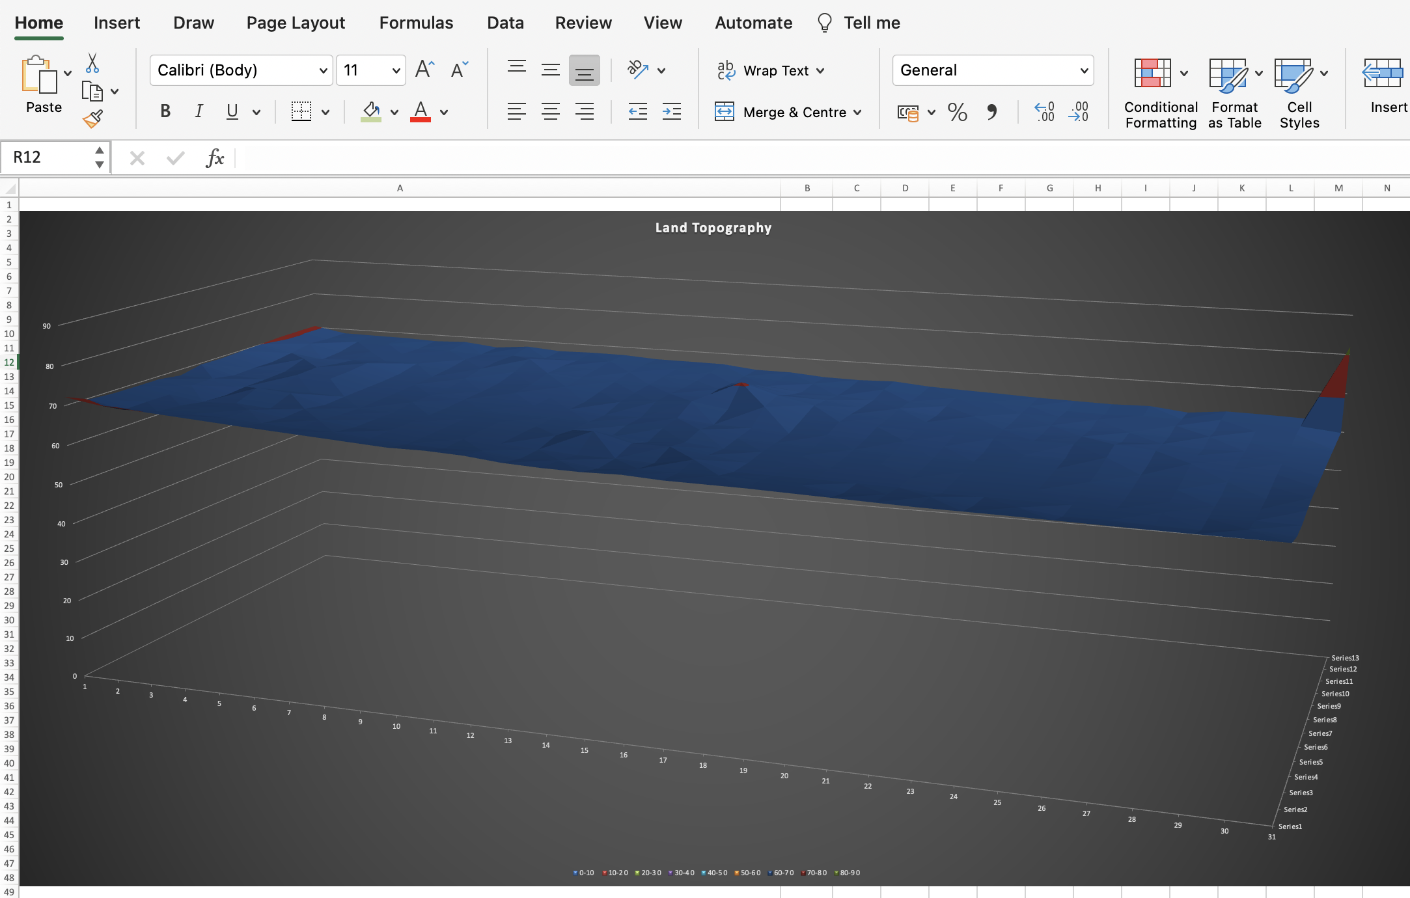Screen dimensions: 1410x898
Task: Open the Formulas tab
Action: [416, 23]
